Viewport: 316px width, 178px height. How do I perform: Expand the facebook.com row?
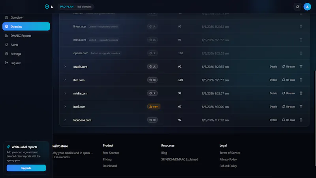pyautogui.click(x=65, y=120)
